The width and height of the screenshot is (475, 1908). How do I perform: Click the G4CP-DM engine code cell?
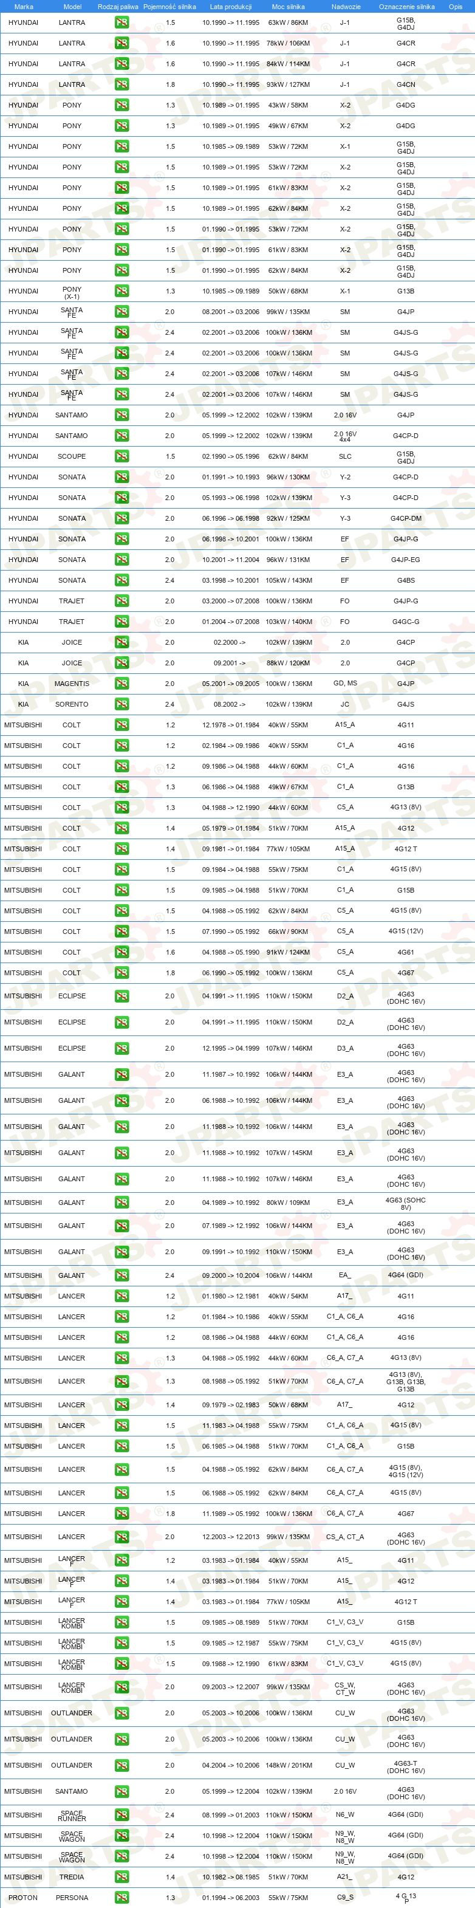[406, 518]
